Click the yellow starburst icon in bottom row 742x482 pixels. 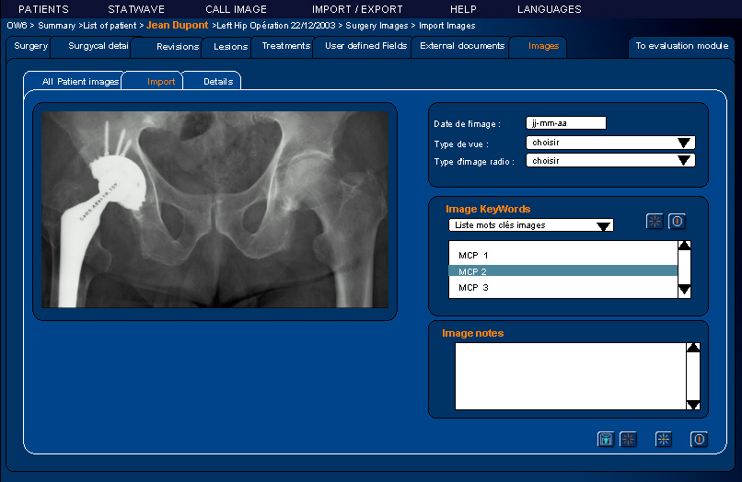(664, 439)
